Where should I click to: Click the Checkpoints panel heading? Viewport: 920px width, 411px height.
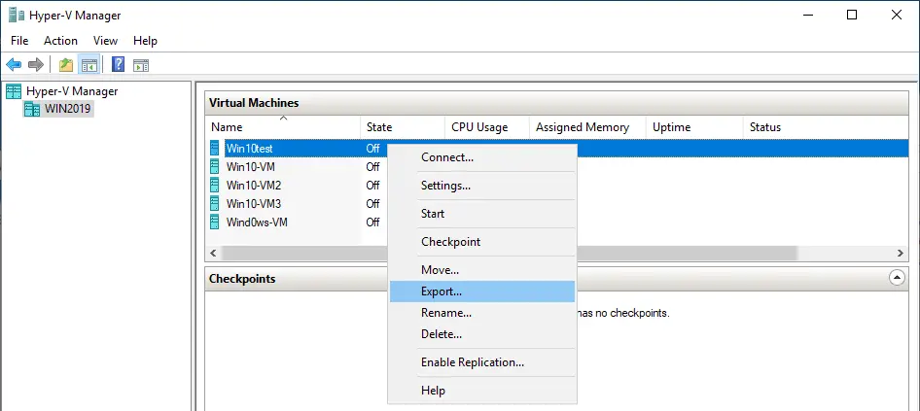pyautogui.click(x=242, y=279)
